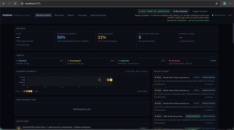Viewport: 234px width, 130px height.
Task: Switch to the Mission Control tab
Action: pos(43,15)
